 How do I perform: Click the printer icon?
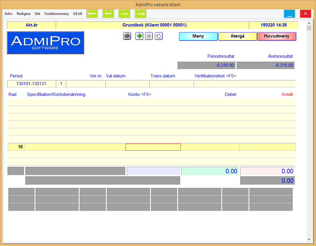pos(127,36)
